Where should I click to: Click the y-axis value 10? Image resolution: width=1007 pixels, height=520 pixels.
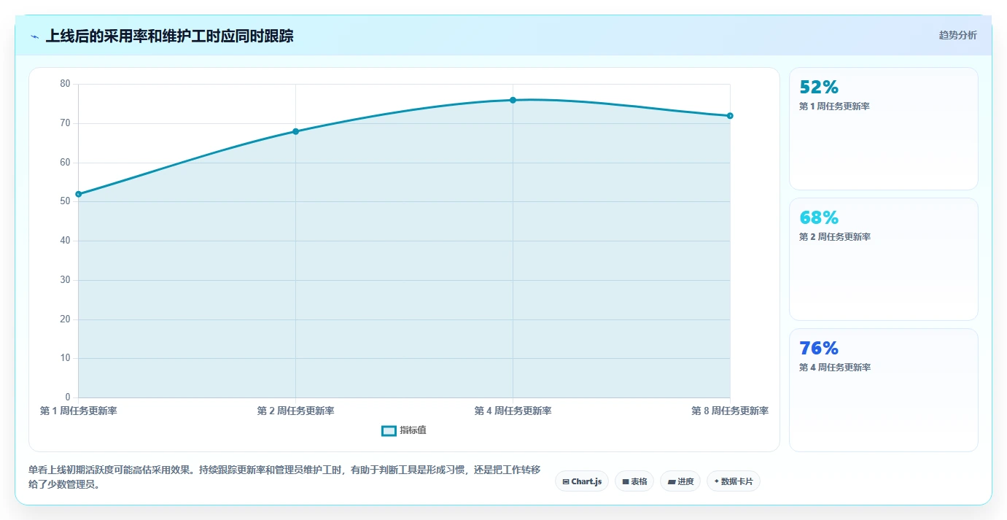point(65,358)
